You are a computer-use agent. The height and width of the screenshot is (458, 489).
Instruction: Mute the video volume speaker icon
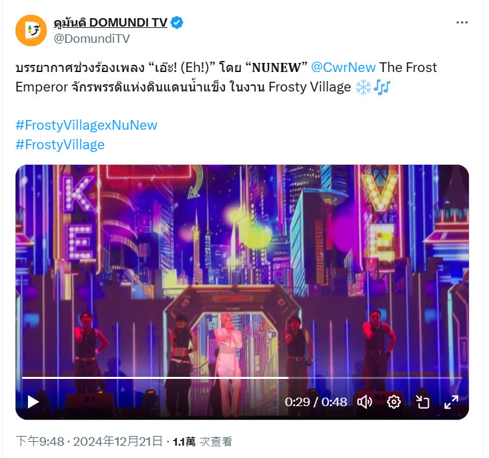(x=364, y=402)
